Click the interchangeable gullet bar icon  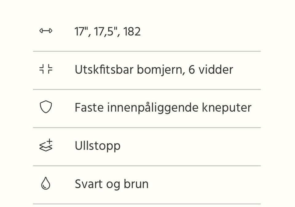click(46, 69)
